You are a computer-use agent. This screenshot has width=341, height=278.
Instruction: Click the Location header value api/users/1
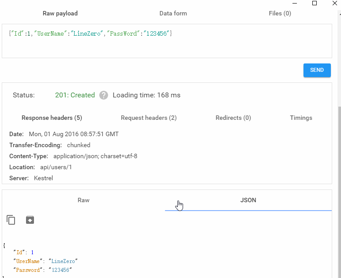point(56,167)
